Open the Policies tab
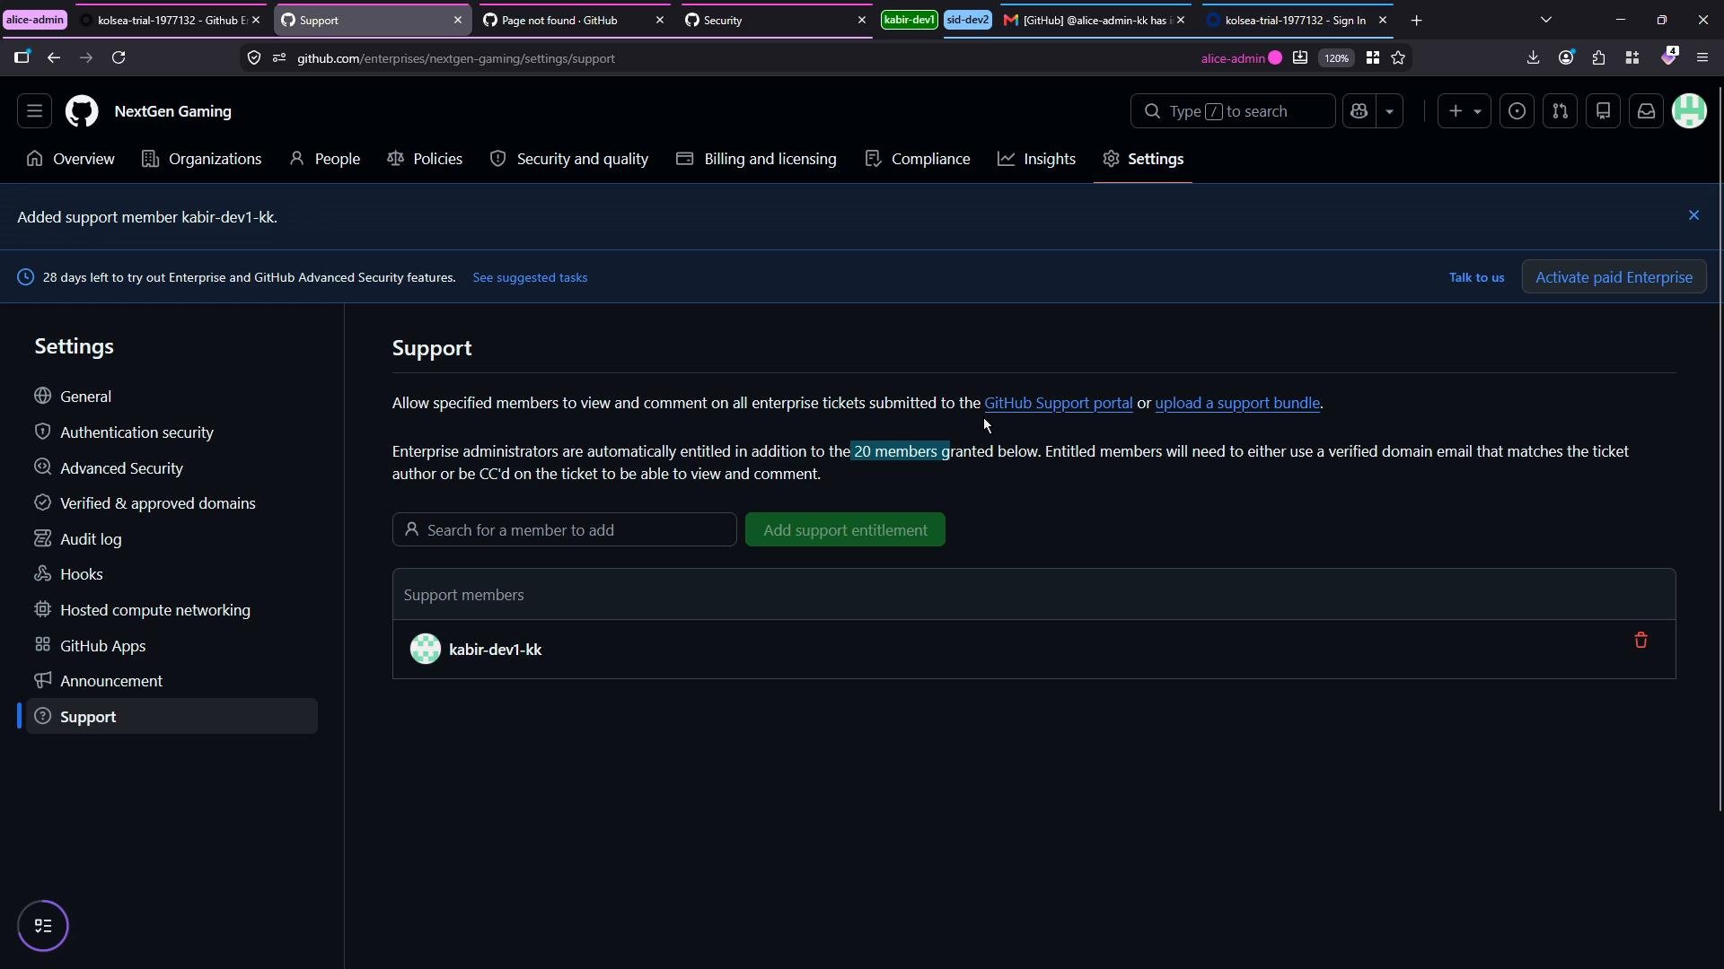Screen dimensions: 1724x969 [x=425, y=159]
